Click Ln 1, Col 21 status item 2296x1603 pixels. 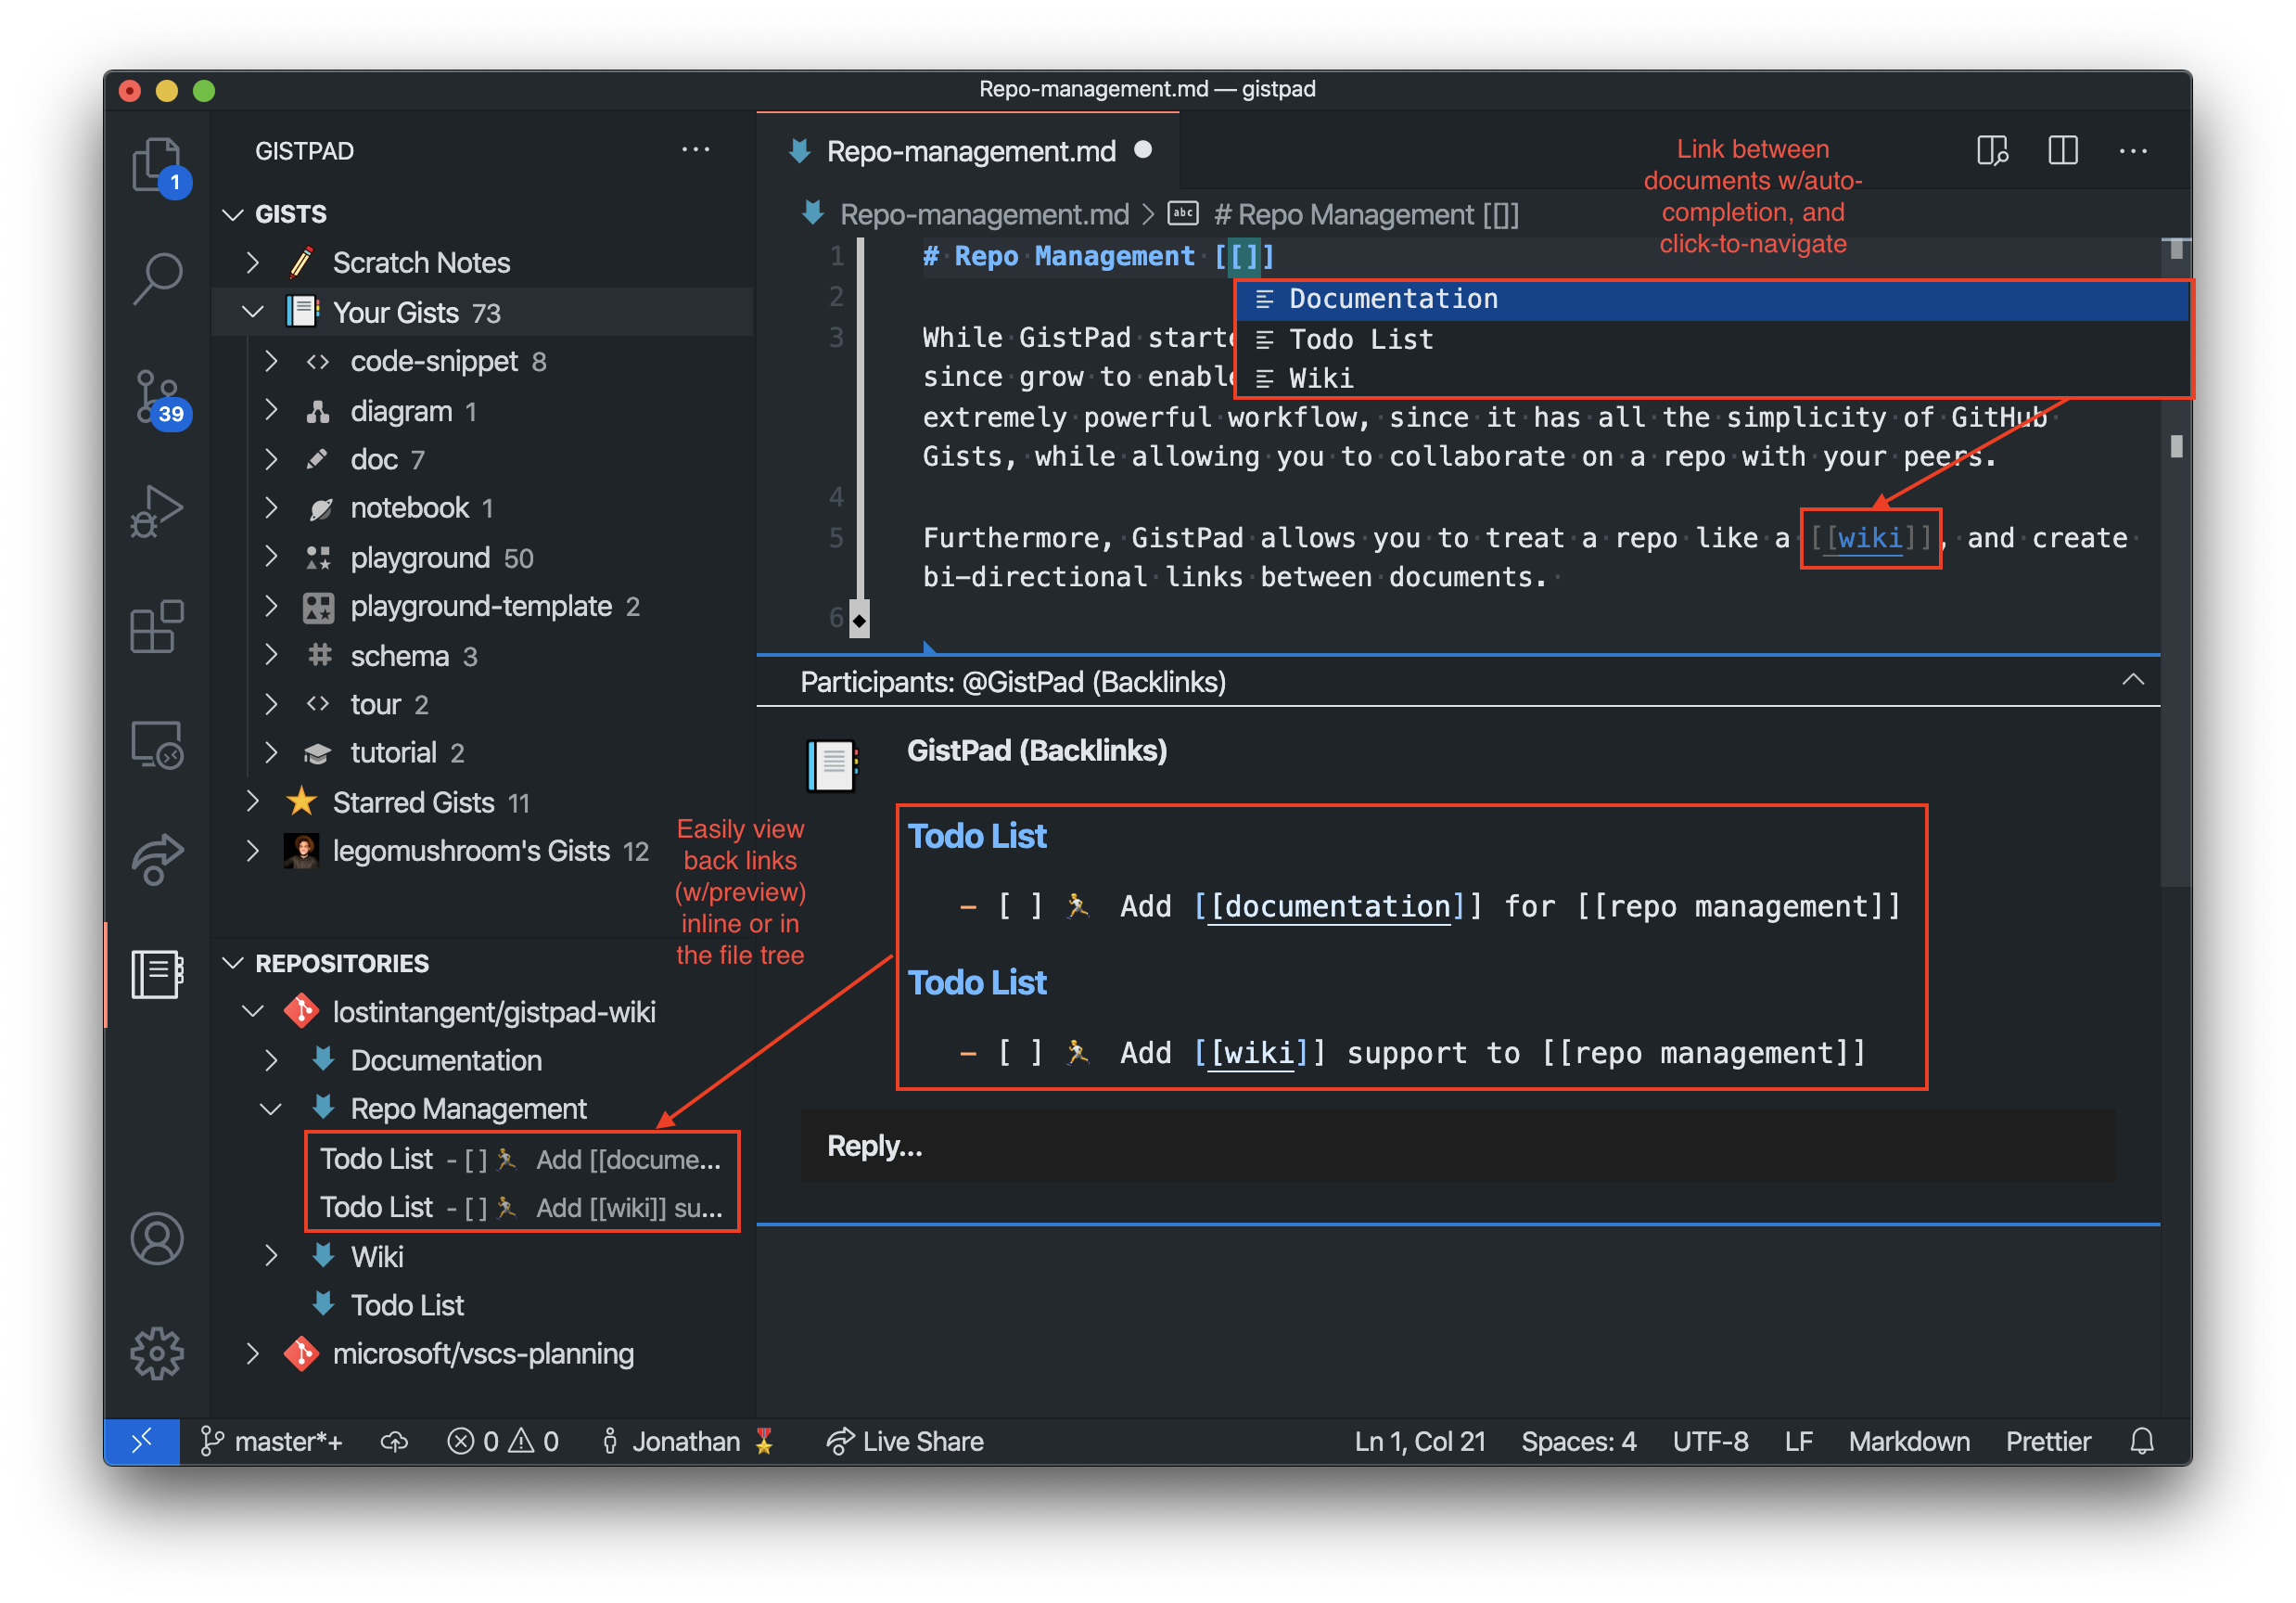(1419, 1441)
